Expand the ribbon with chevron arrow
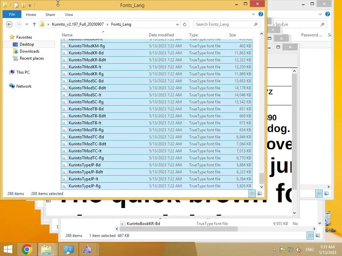 point(253,14)
